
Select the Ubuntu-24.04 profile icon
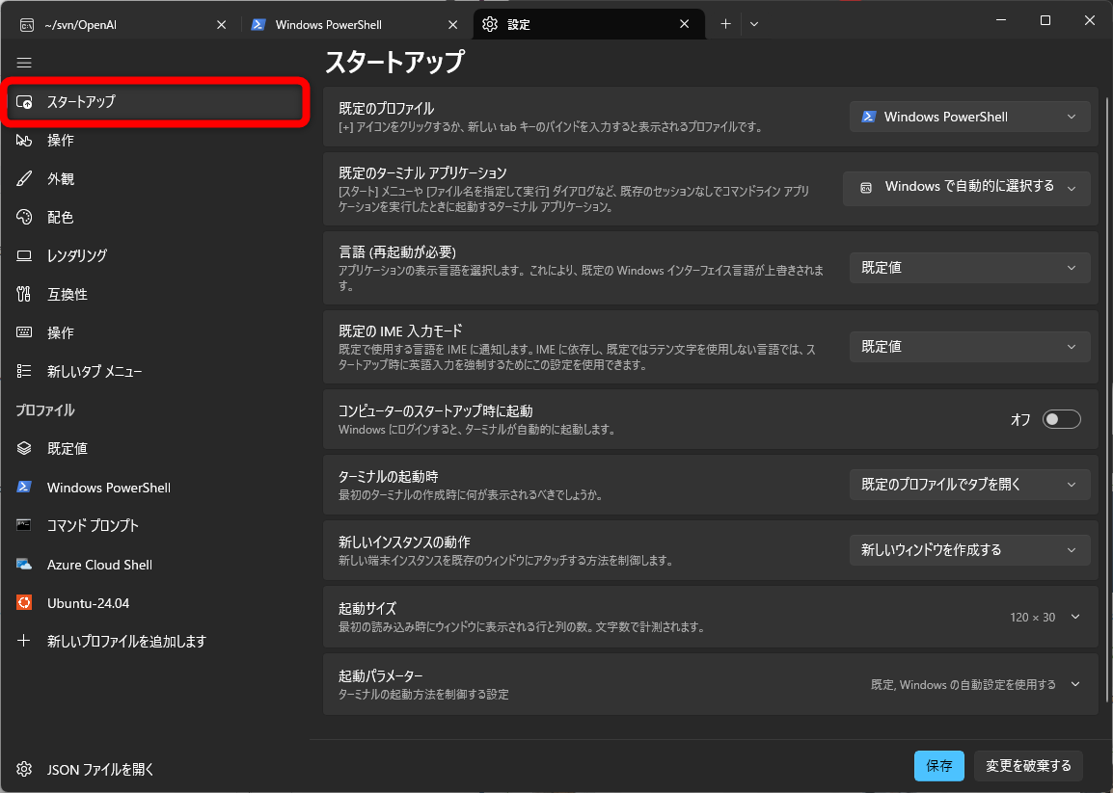24,602
